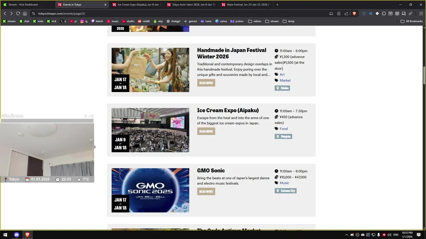Open the videos bookmark folder

coord(255,21)
